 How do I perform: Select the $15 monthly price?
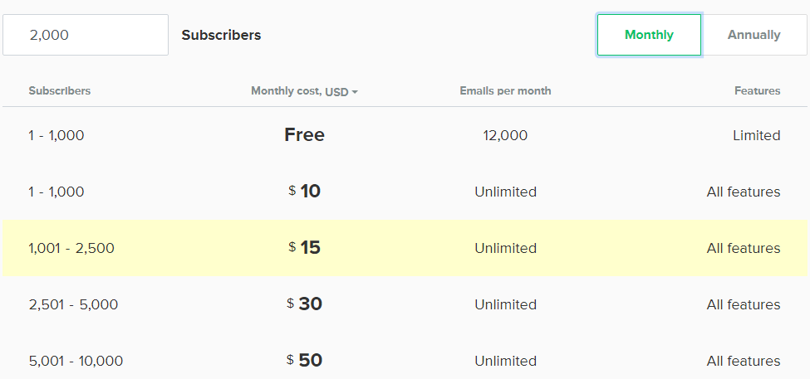coord(304,248)
